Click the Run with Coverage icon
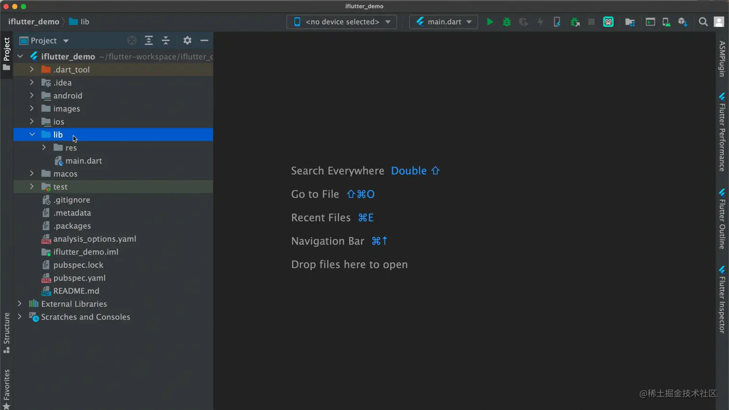Screen dimensions: 729x410 click(524, 22)
